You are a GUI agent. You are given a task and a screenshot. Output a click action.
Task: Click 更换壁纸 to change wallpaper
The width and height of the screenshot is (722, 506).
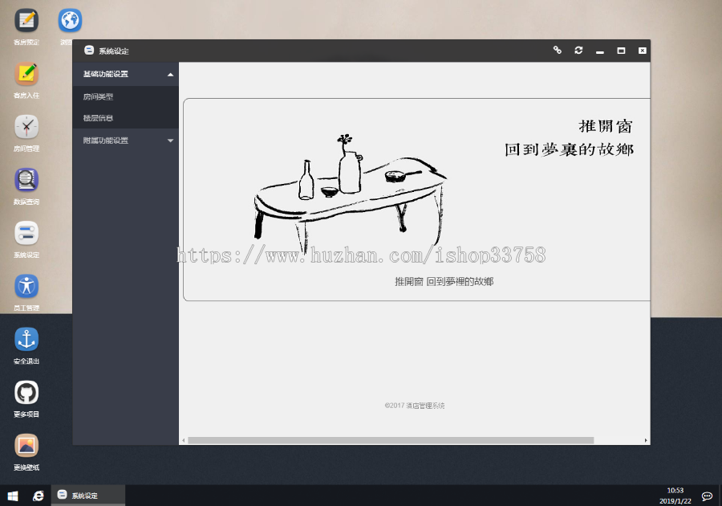coord(25,447)
